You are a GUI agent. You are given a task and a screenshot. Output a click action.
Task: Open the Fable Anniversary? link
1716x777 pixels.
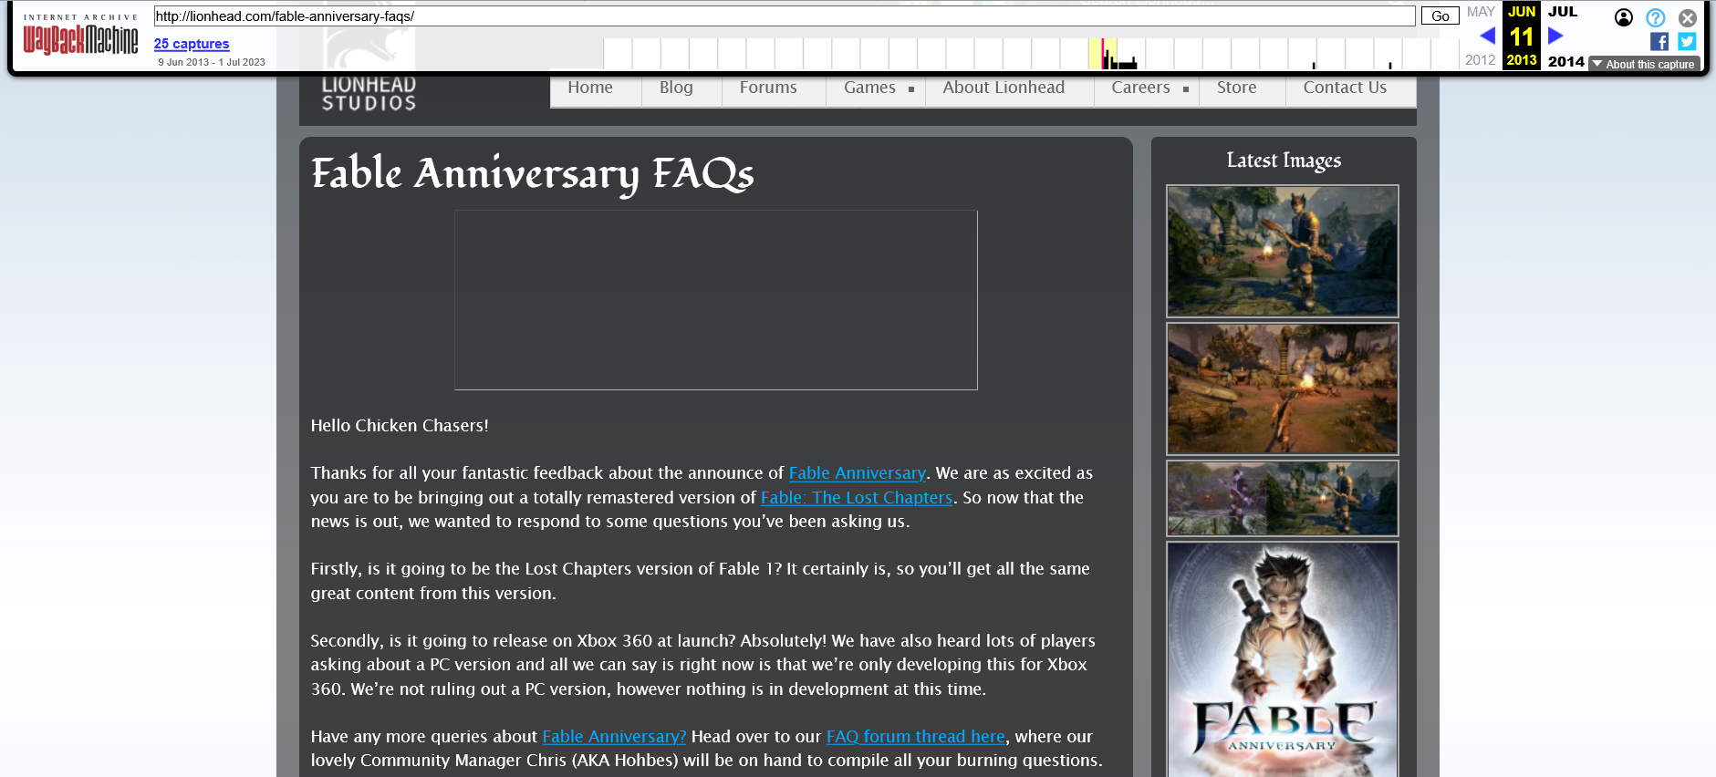614,737
